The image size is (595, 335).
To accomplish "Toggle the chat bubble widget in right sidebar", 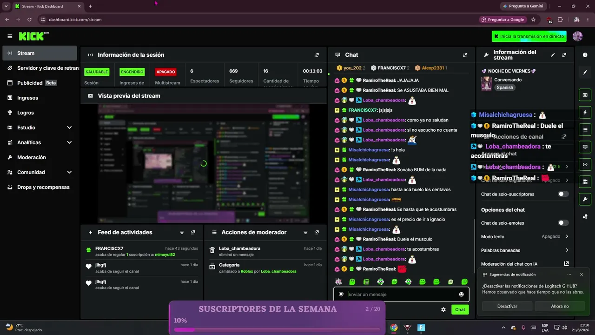I will 585,147.
